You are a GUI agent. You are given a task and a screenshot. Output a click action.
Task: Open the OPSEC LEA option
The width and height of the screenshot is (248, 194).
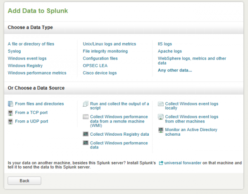tap(95, 65)
